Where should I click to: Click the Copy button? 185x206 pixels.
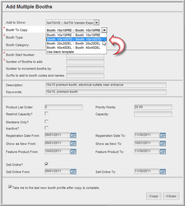154,196
